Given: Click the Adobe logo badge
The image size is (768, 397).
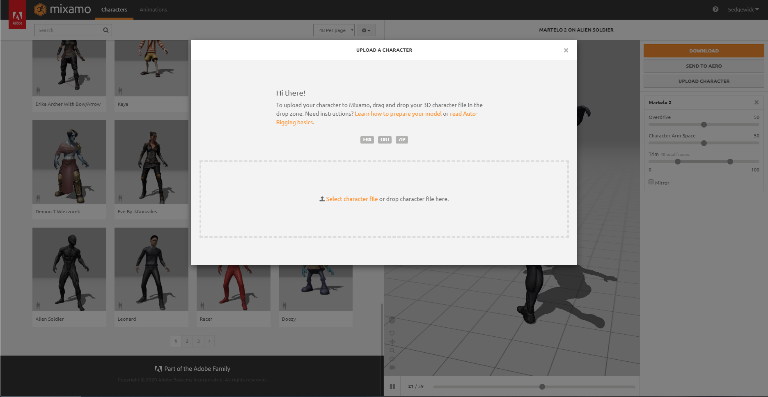Looking at the screenshot, I should click(x=17, y=14).
